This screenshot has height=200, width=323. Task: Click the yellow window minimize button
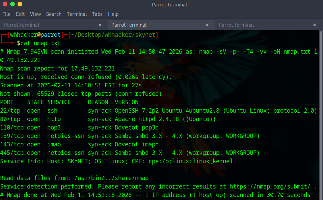pyautogui.click(x=20, y=4)
